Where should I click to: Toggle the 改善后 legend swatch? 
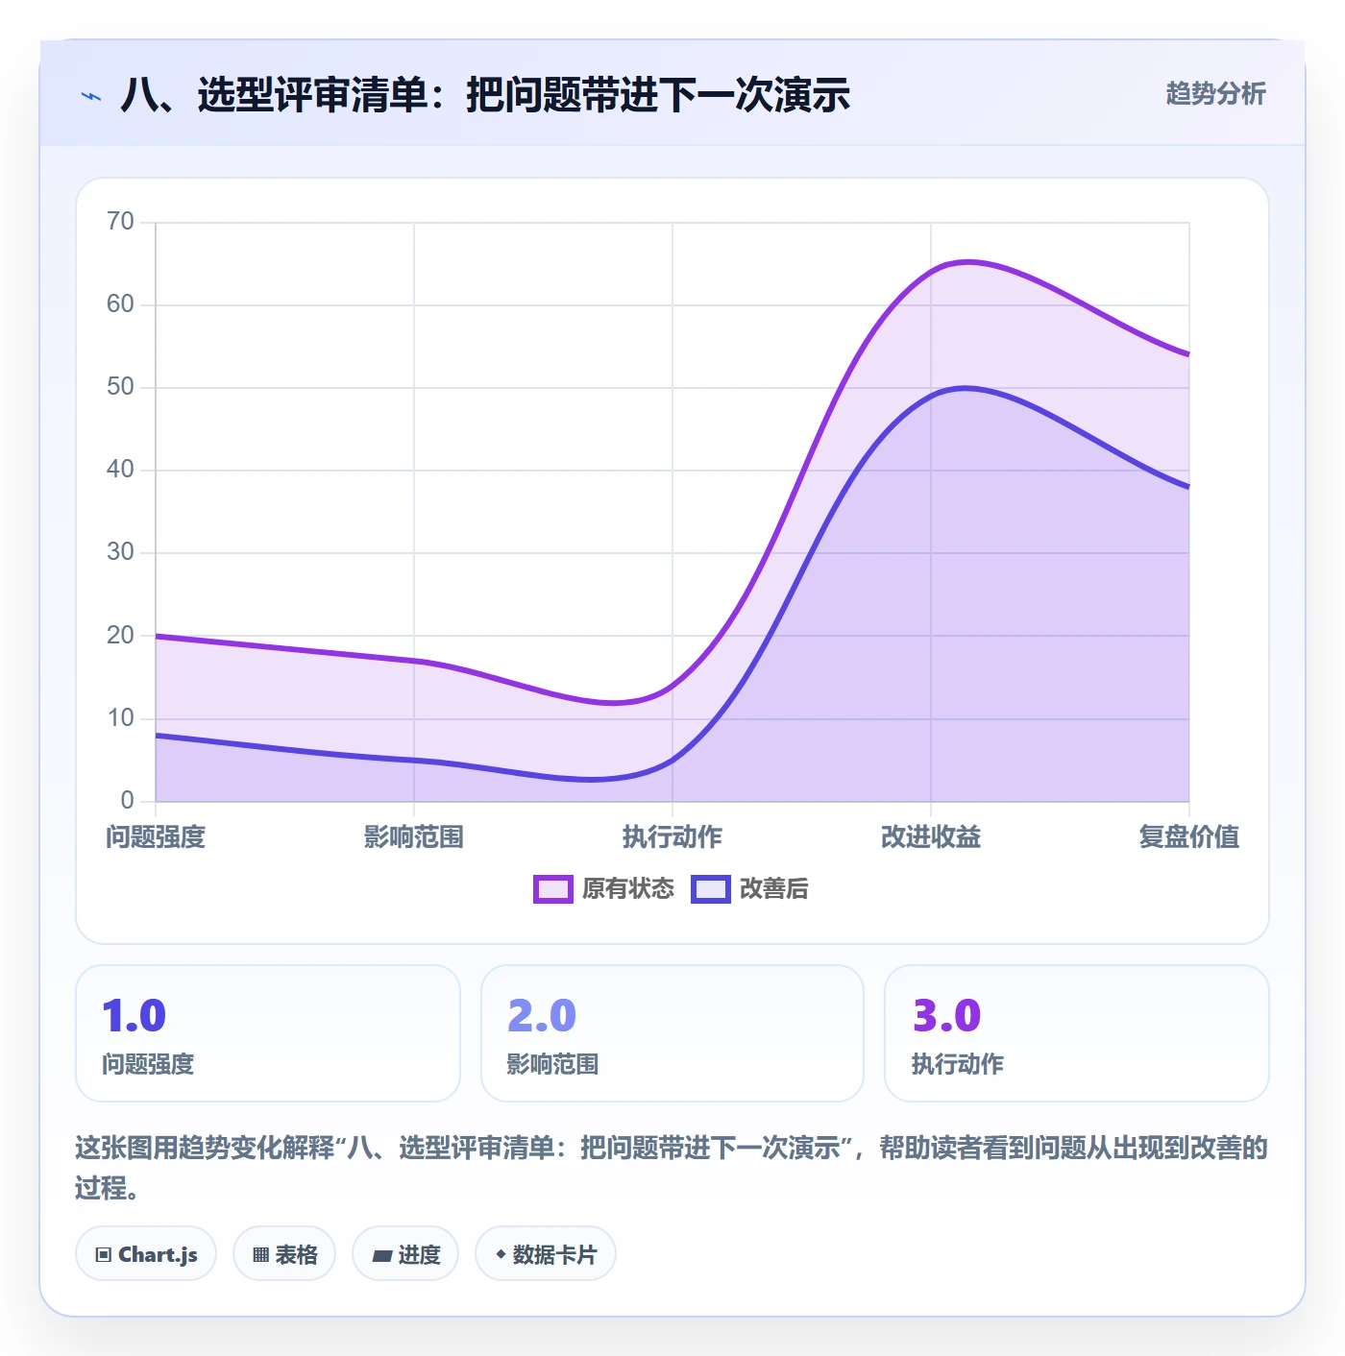[x=711, y=889]
